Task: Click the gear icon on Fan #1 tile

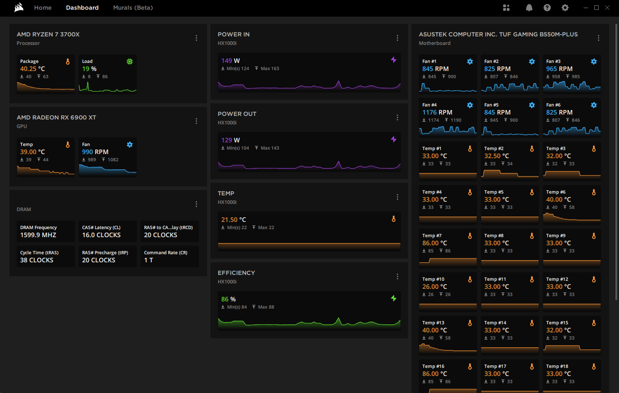Action: click(x=470, y=62)
